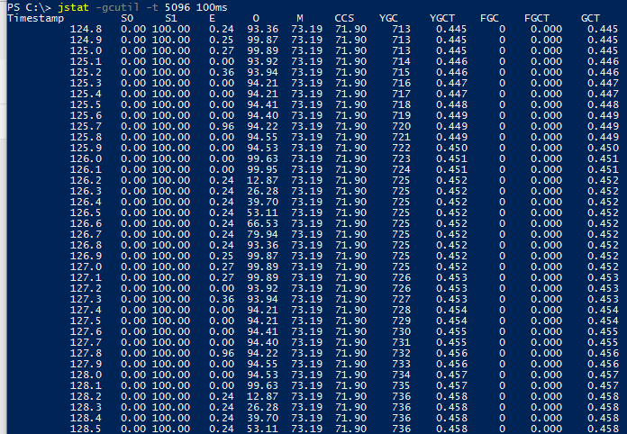Click O value 12.87 in row 126.2
The image size is (627, 434).
(262, 180)
